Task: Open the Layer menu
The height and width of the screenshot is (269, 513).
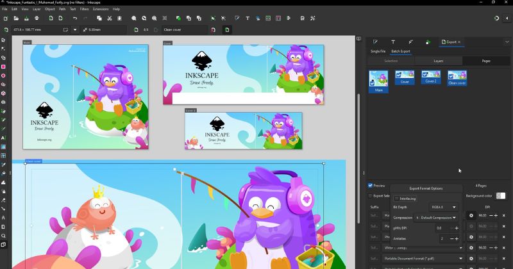Action: tap(37, 9)
